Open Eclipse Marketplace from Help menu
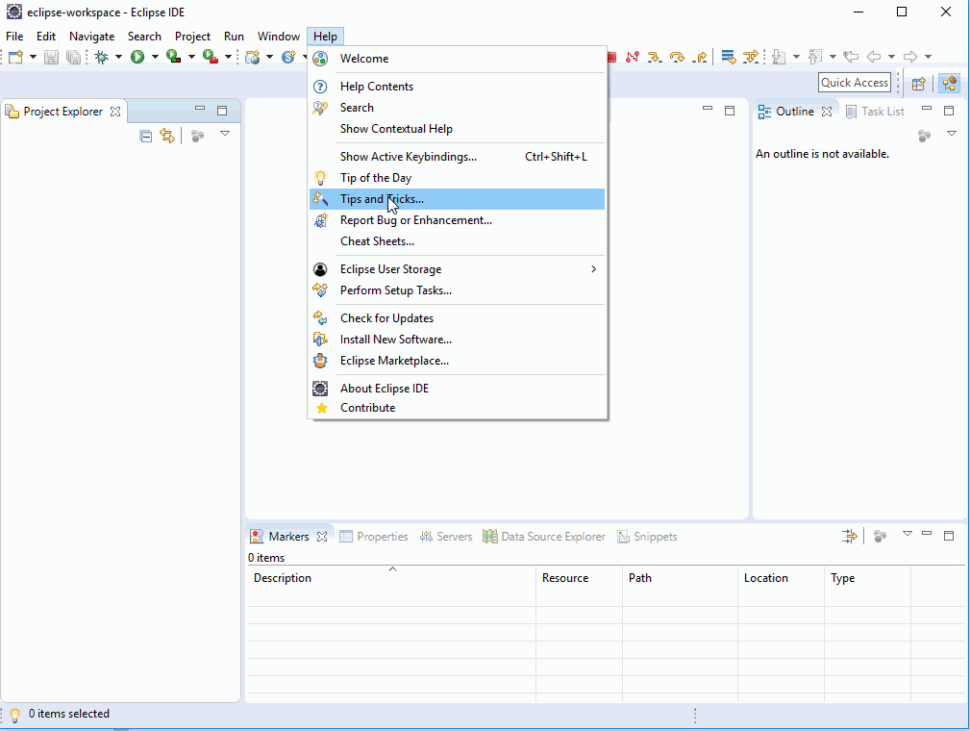Viewport: 970px width, 731px height. click(x=458, y=361)
